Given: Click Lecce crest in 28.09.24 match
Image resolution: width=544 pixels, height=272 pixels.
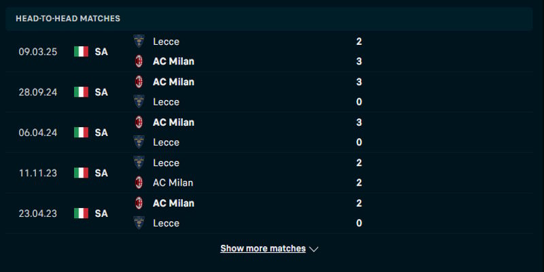Looking at the screenshot, I should pos(139,101).
